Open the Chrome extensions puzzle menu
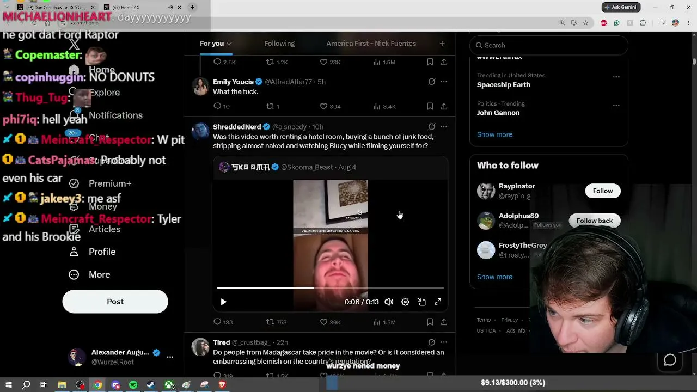This screenshot has width=697, height=392. point(643,23)
